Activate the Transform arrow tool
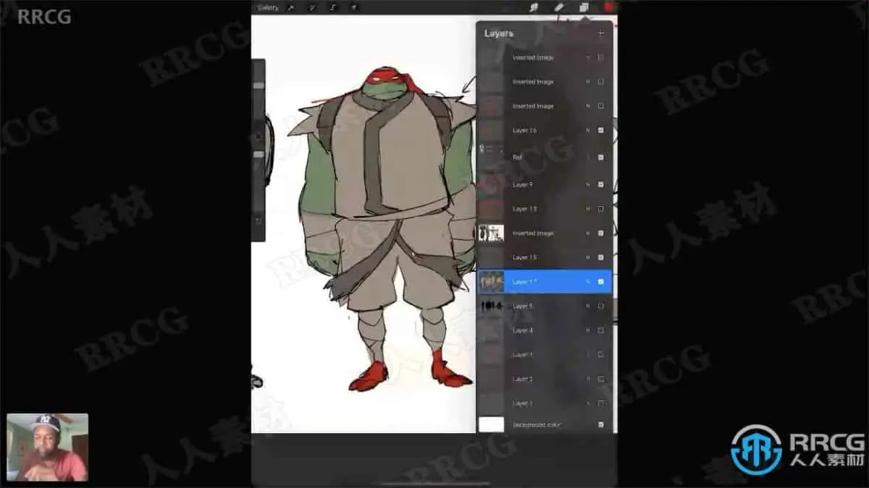Image resolution: width=869 pixels, height=488 pixels. [x=353, y=8]
